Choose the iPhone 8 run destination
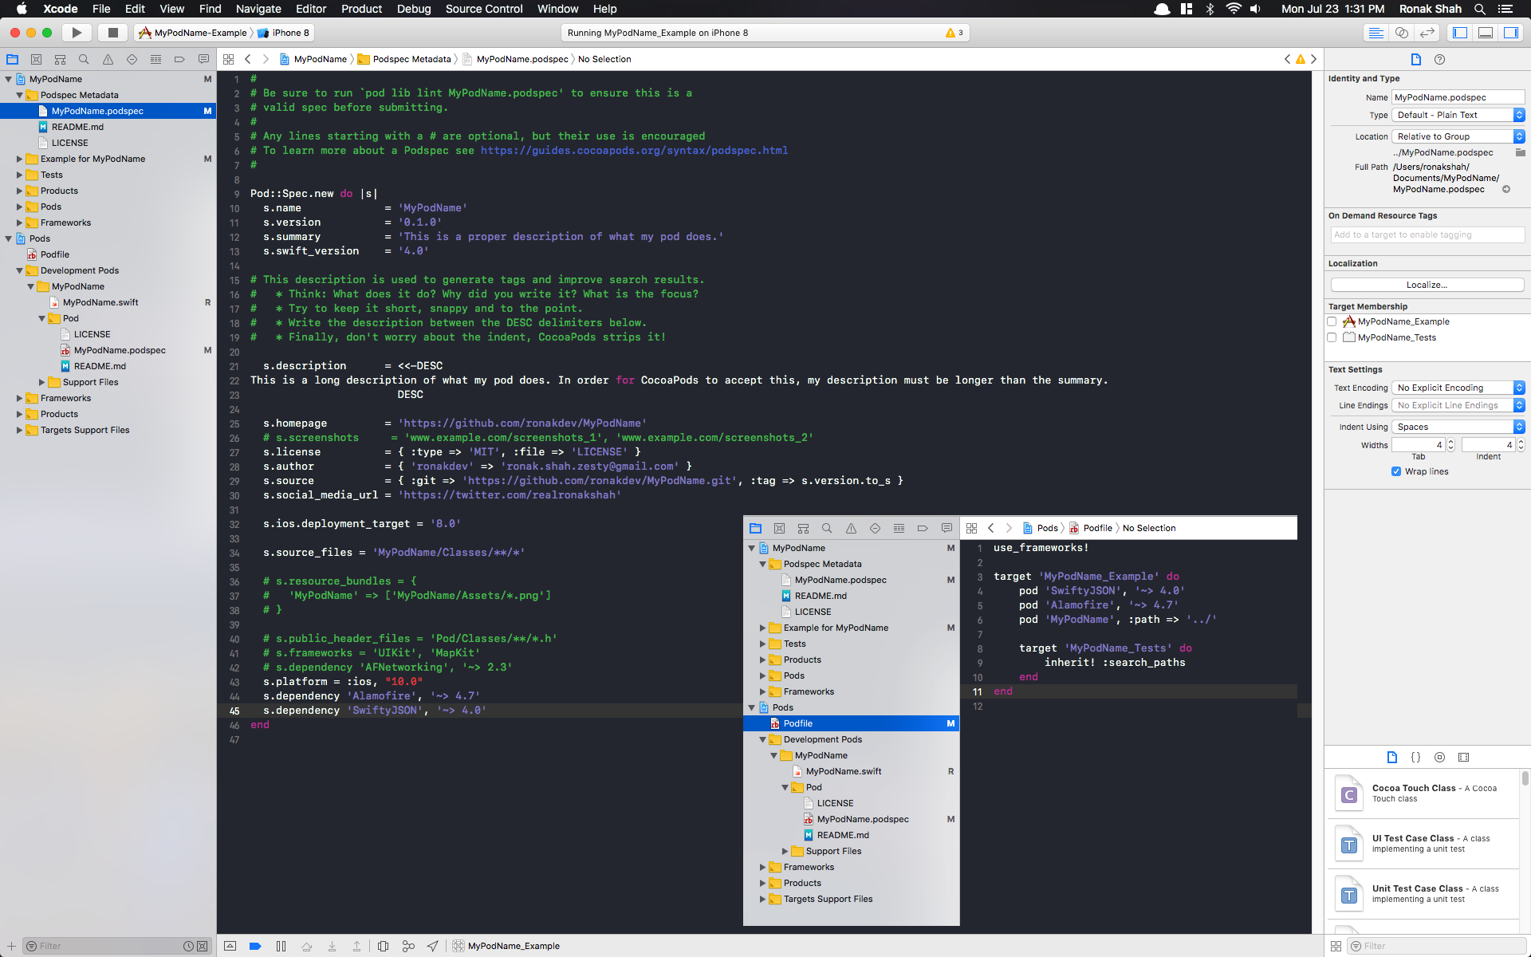This screenshot has height=957, width=1531. pyautogui.click(x=285, y=33)
